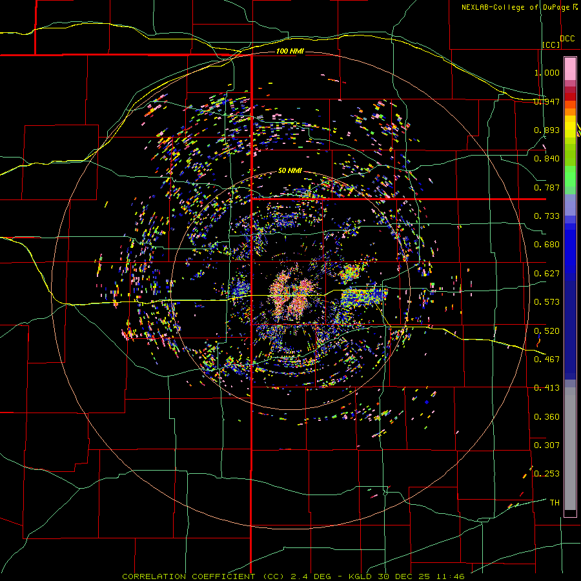The image size is (581, 581).
Task: Click the Correlation Coefficient product caption
Action: pos(293,576)
